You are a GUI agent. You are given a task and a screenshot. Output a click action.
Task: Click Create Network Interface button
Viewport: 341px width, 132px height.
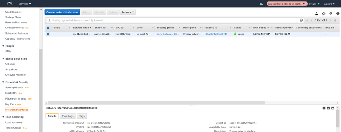62,12
